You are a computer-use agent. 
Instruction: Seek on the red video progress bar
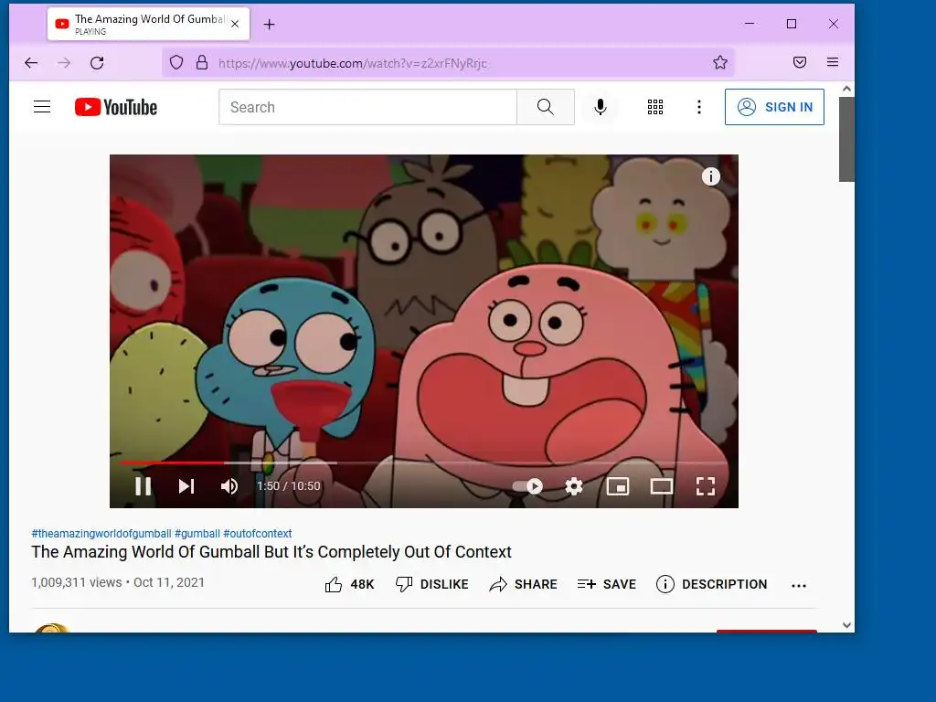(173, 463)
